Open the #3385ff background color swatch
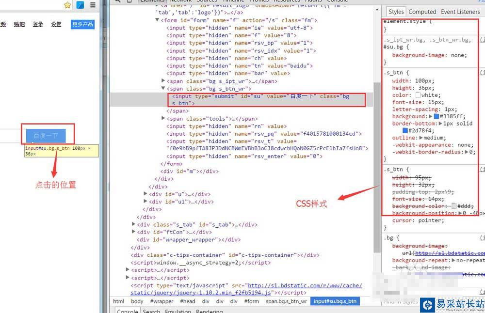Viewport: 485px width, 313px height. [x=436, y=116]
